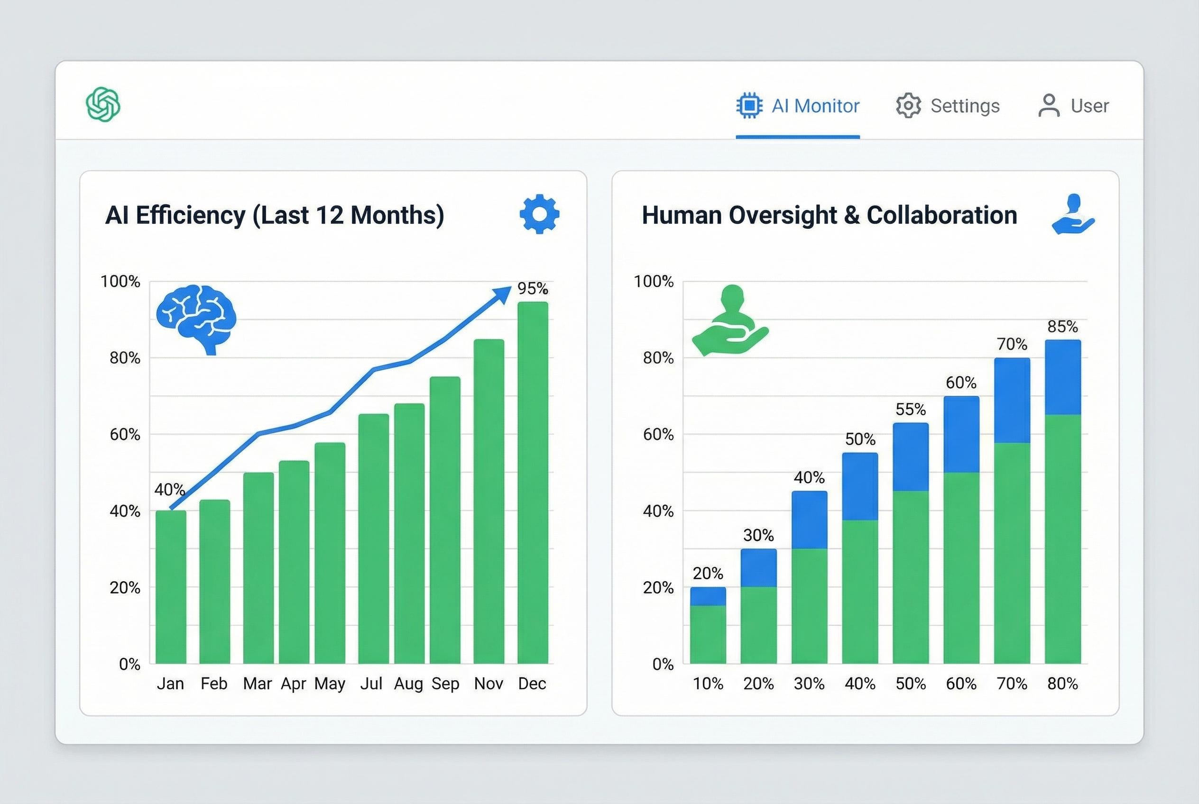This screenshot has width=1199, height=804.
Task: Open blue gear on AI Efficiency card
Action: [539, 214]
